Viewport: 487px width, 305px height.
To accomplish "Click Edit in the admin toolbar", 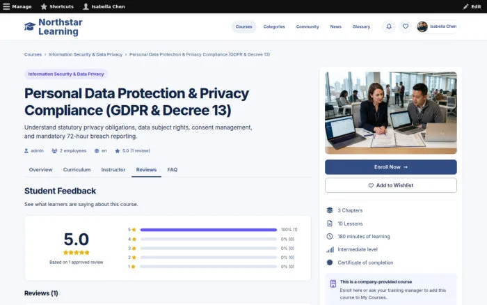I will pos(476,6).
